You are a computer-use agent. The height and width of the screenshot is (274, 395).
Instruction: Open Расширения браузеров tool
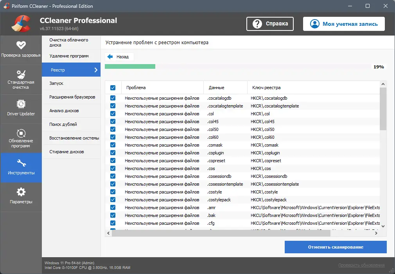tap(71, 97)
